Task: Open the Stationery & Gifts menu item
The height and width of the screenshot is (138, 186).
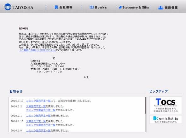Action: (x=134, y=7)
